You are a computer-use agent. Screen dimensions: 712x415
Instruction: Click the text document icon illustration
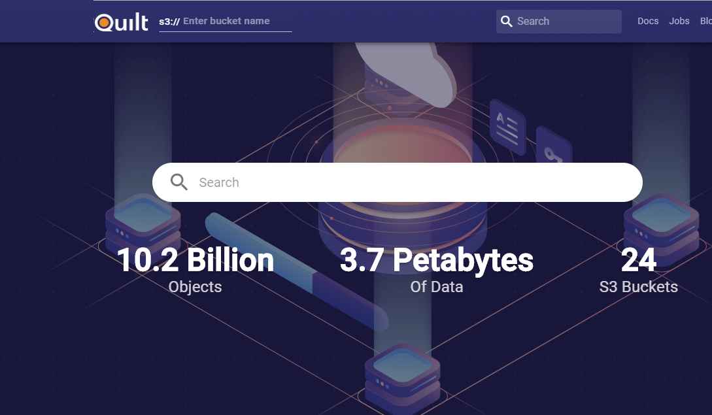pyautogui.click(x=507, y=126)
